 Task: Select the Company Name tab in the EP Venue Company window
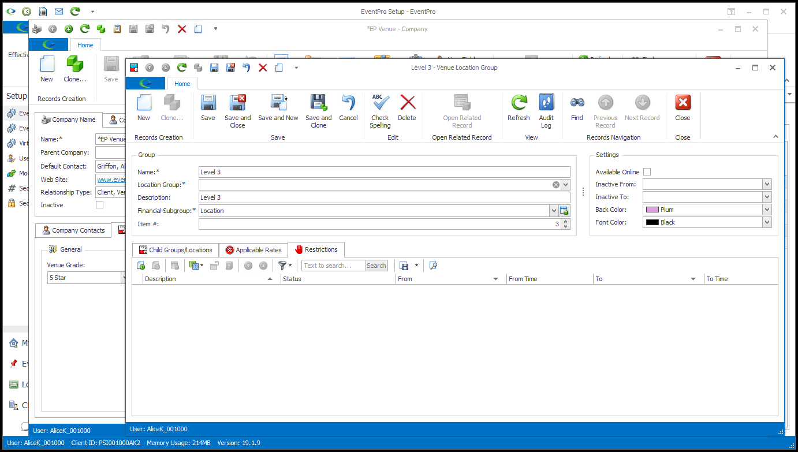(69, 119)
